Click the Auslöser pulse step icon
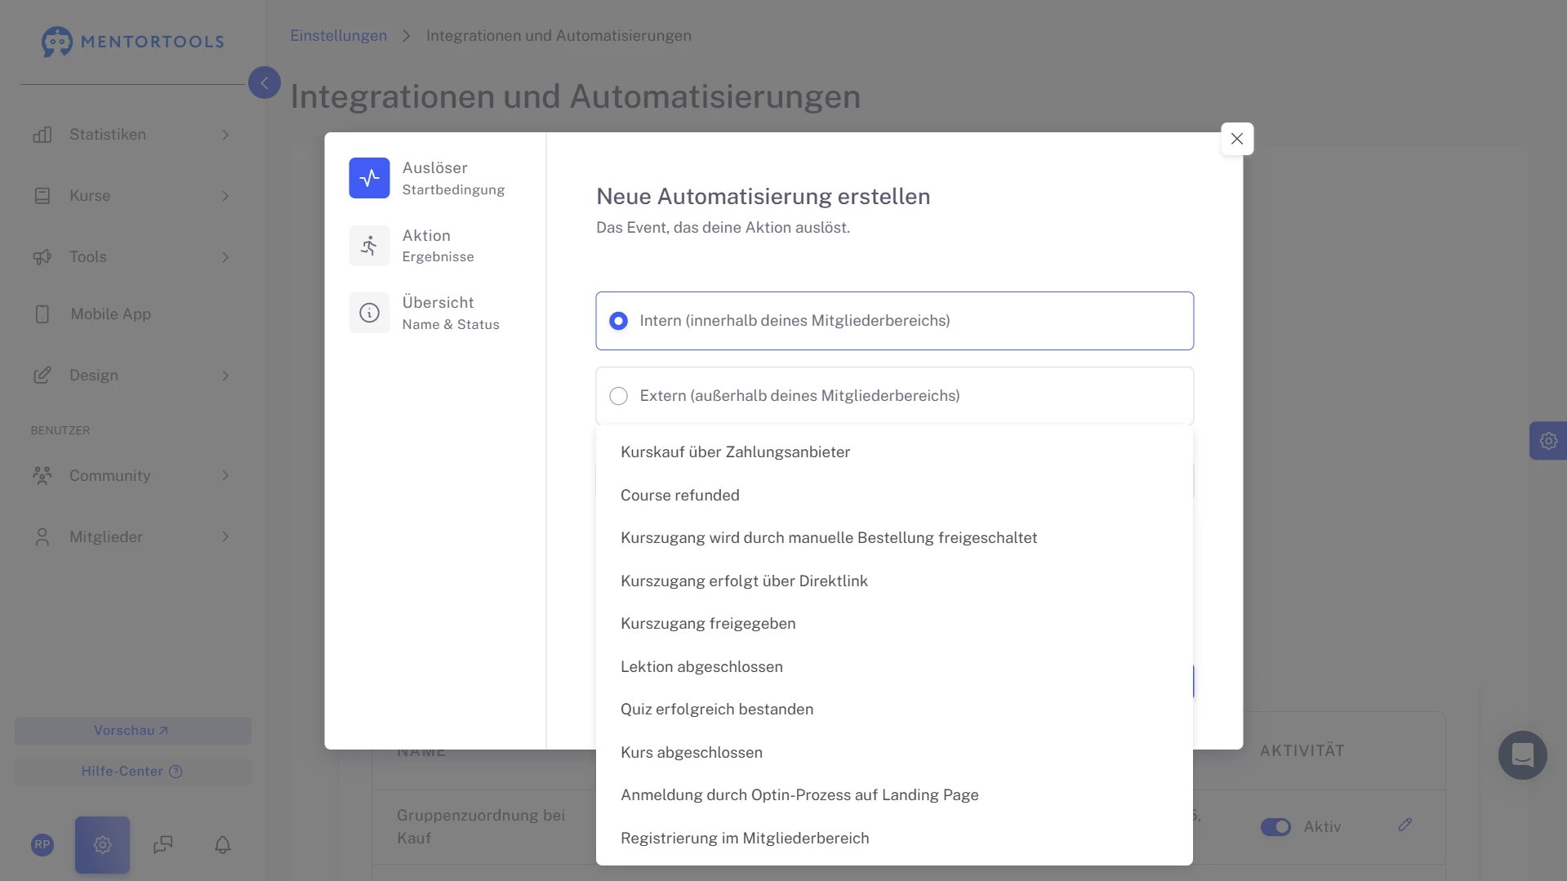Viewport: 1567px width, 881px height. click(369, 178)
